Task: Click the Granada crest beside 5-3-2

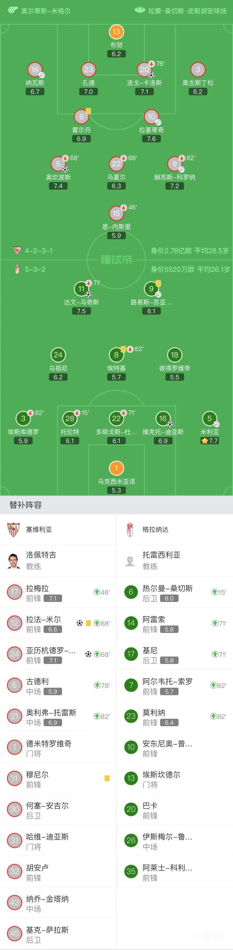Action: click(x=17, y=269)
